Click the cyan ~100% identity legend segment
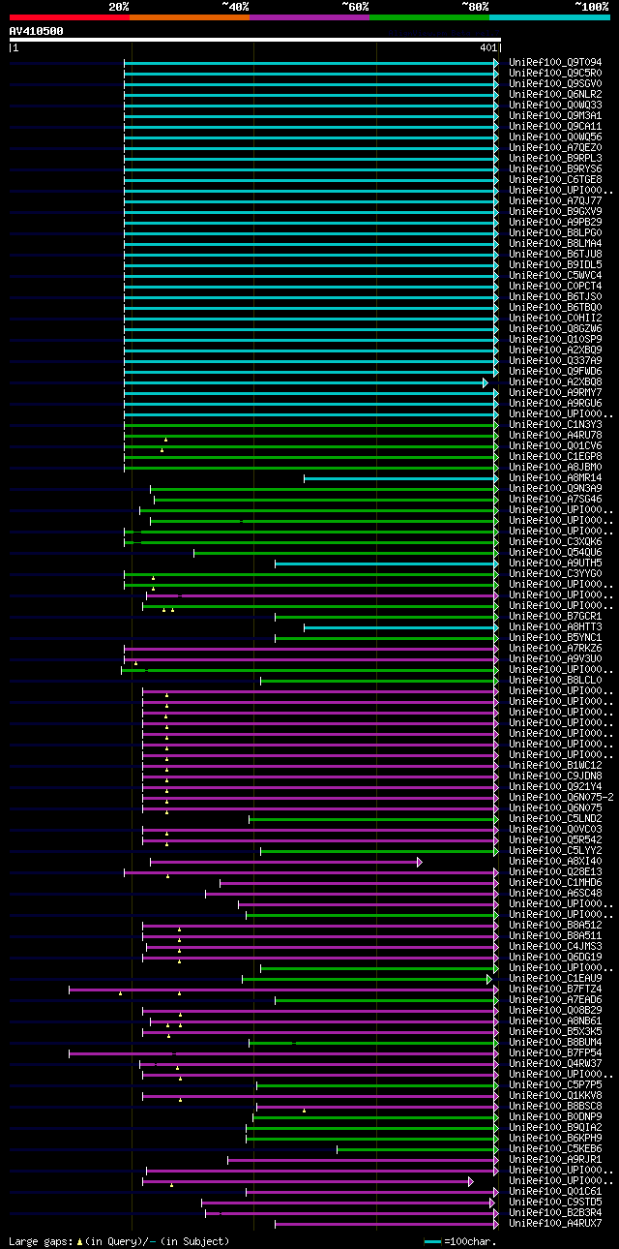Viewport: 619px width, 1249px height. click(x=549, y=17)
